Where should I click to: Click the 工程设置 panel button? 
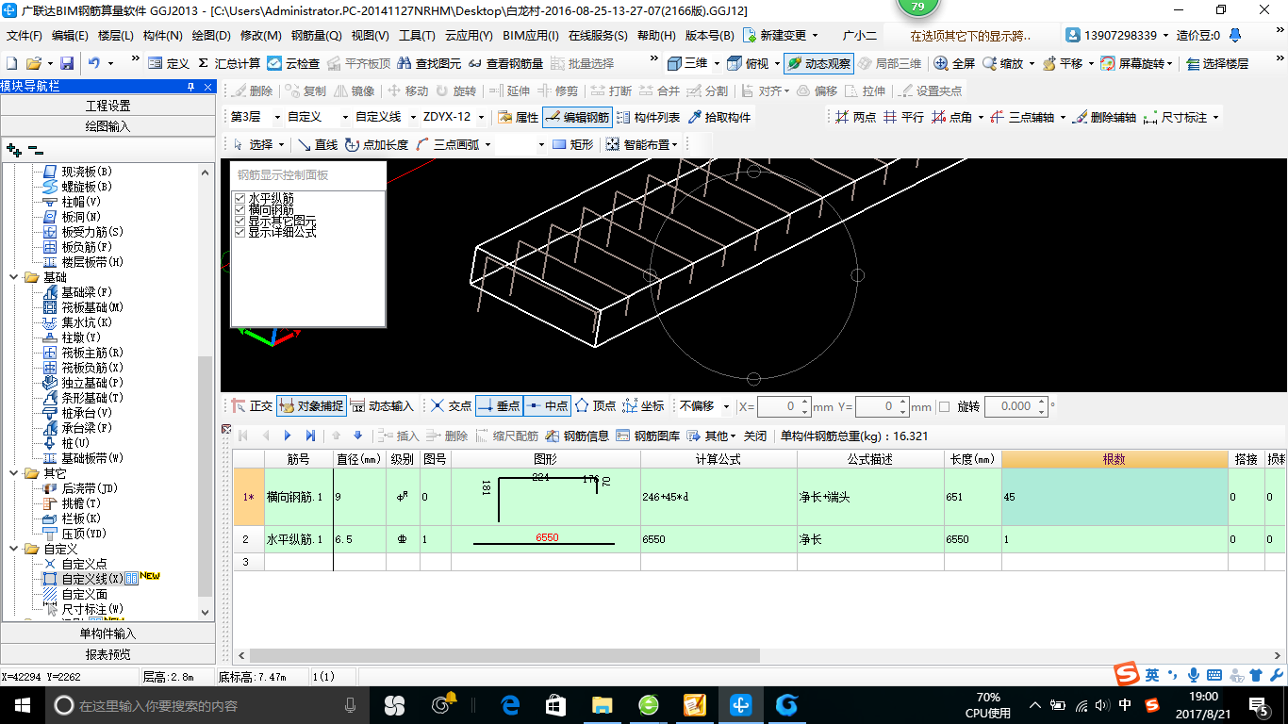pyautogui.click(x=107, y=106)
